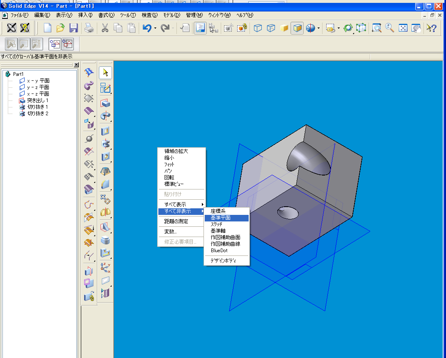Click the Cutout feature icon

click(x=105, y=131)
